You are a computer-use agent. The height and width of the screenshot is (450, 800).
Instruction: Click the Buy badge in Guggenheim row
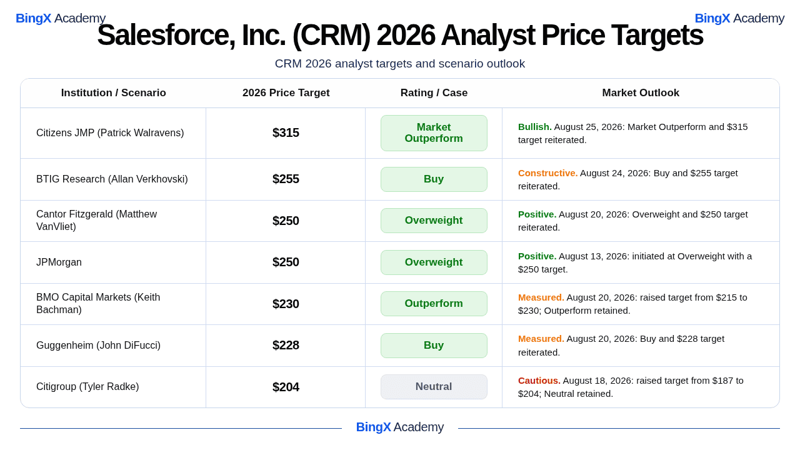click(434, 346)
